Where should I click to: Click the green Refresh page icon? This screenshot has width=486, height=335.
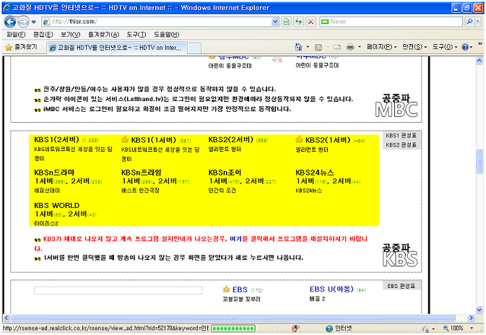tap(298, 22)
